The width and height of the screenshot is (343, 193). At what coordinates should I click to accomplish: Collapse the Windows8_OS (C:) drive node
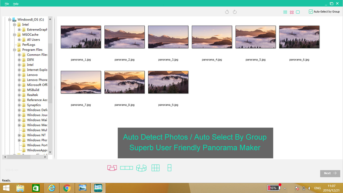10,19
